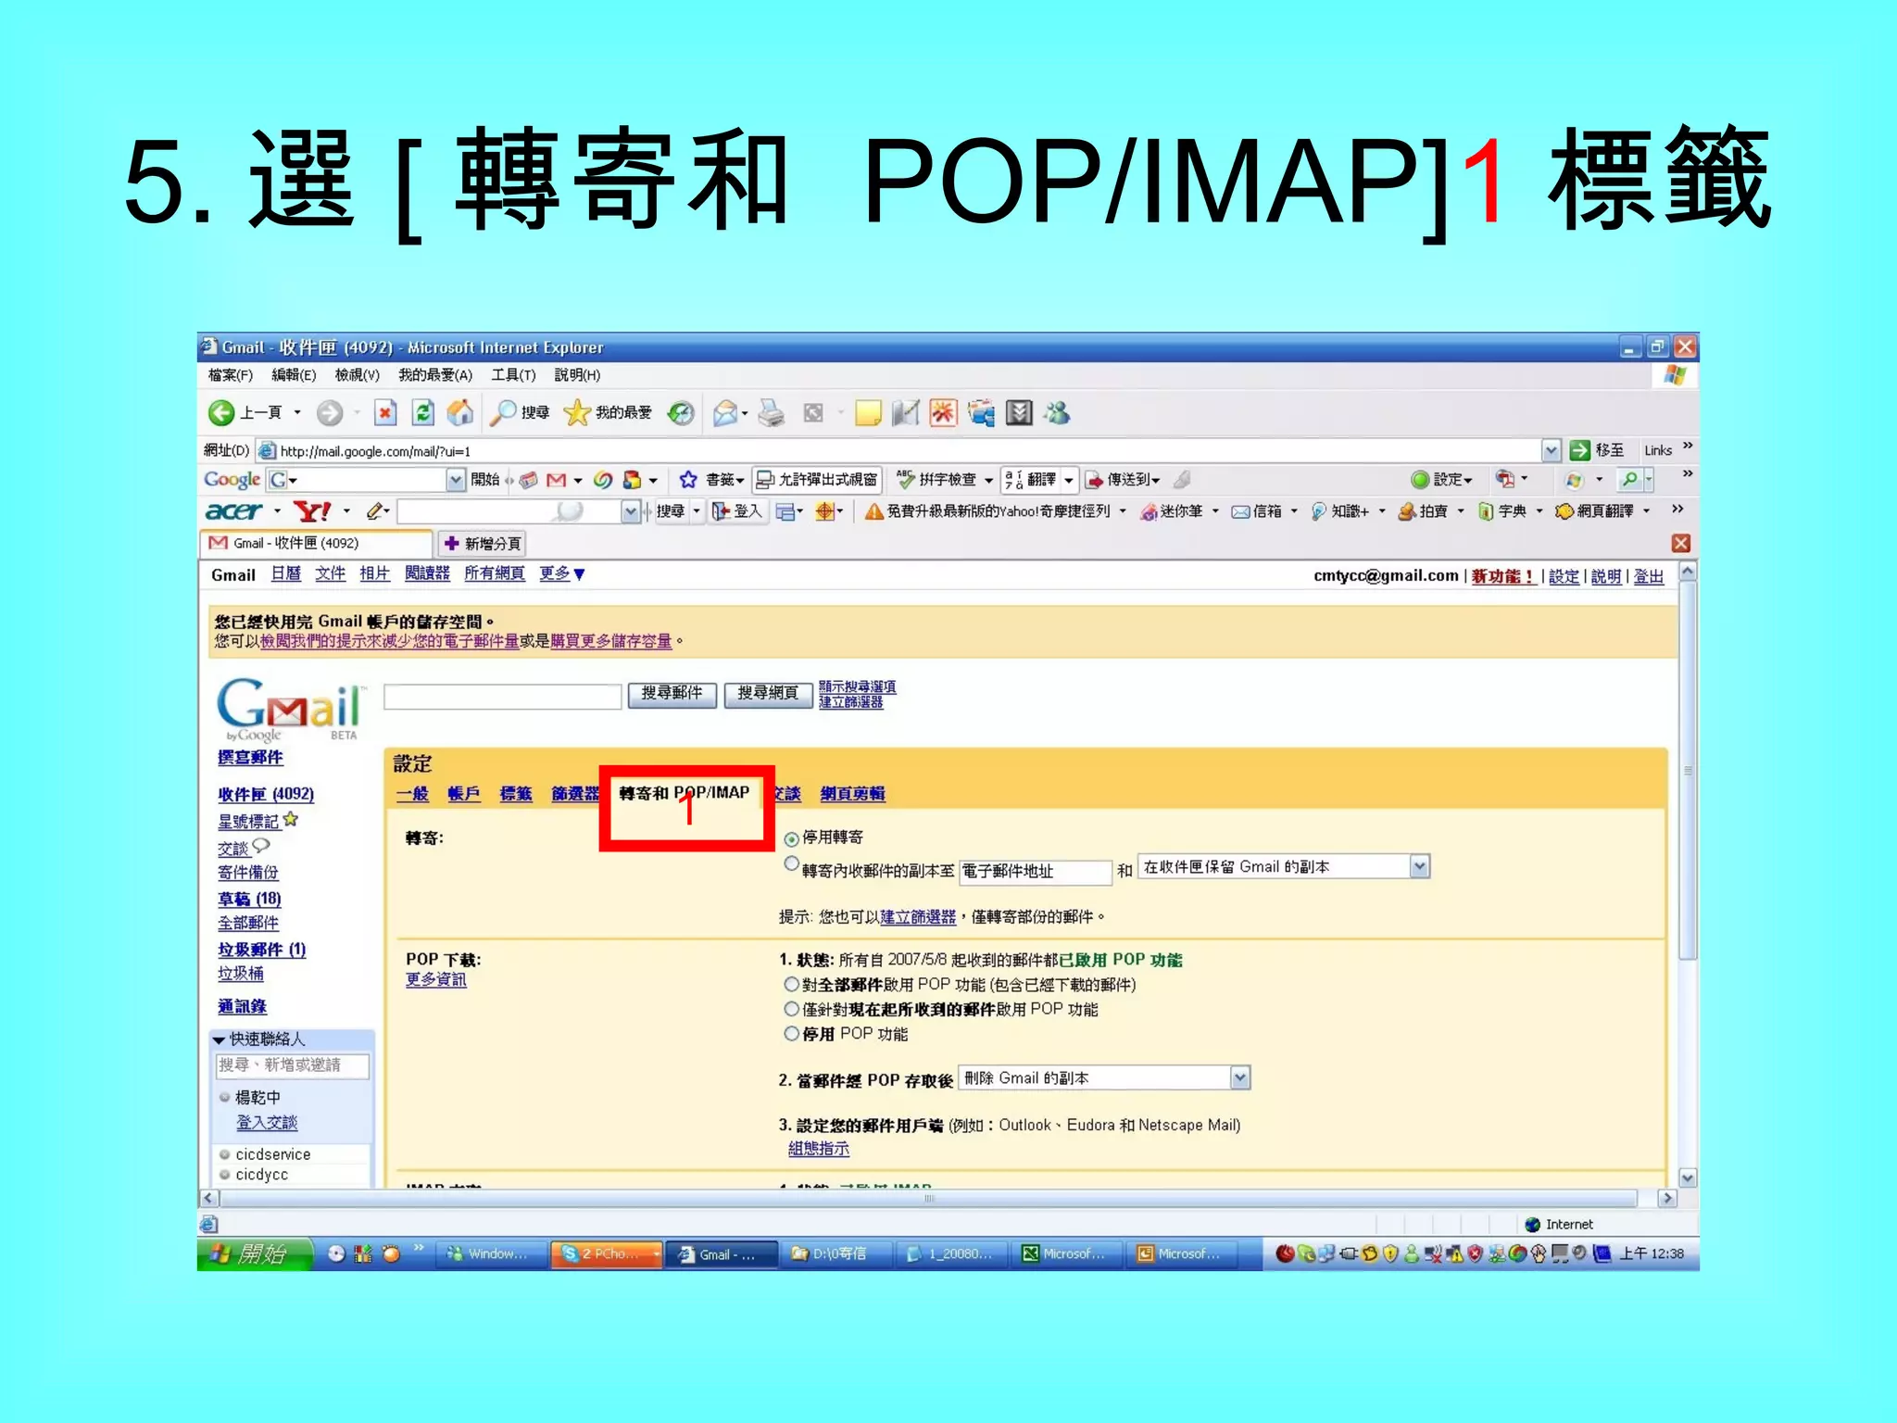Collapse the 快速聯絡人 section
Image resolution: width=1897 pixels, height=1423 pixels.
point(220,1040)
